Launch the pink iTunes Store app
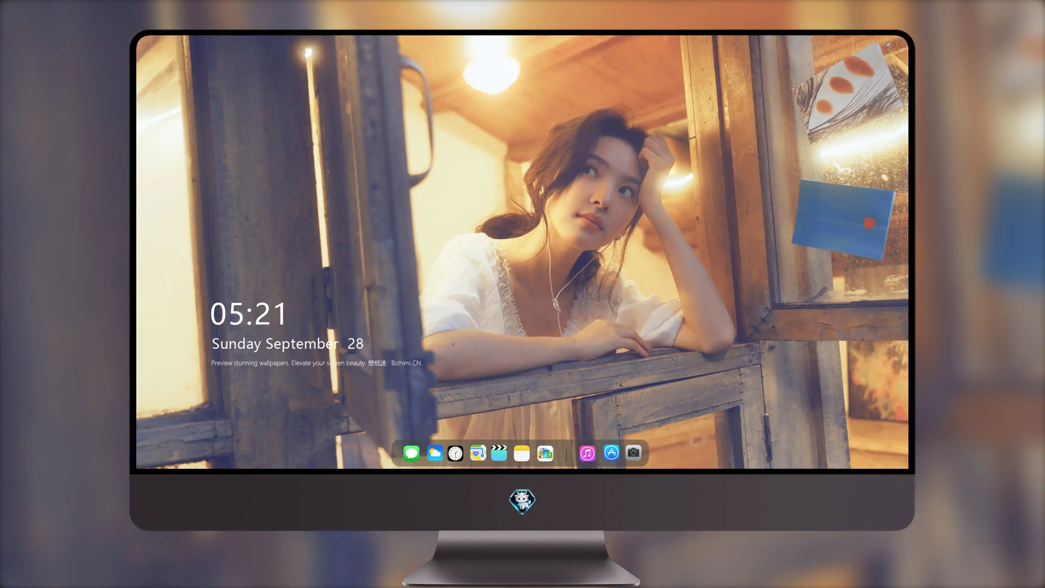 click(588, 453)
